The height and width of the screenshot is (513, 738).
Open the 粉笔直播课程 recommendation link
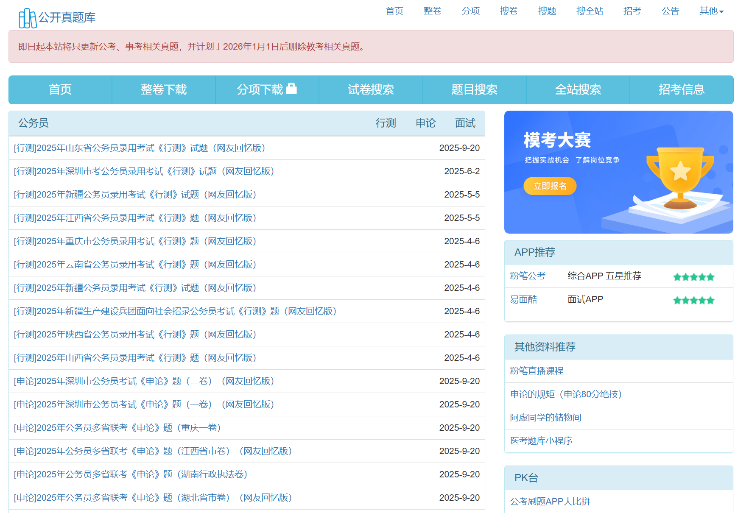(537, 371)
